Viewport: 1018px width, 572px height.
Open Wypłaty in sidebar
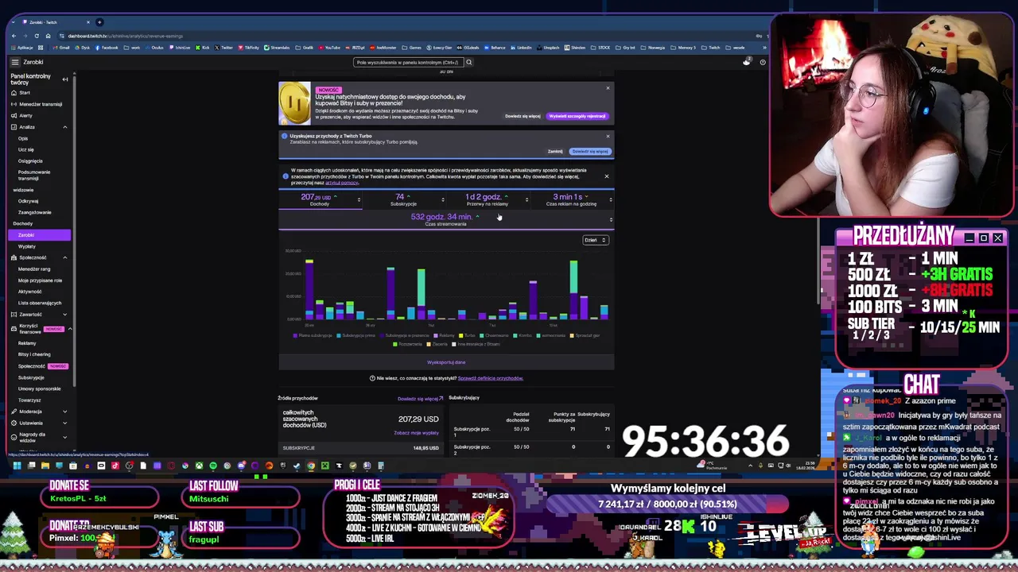click(27, 246)
